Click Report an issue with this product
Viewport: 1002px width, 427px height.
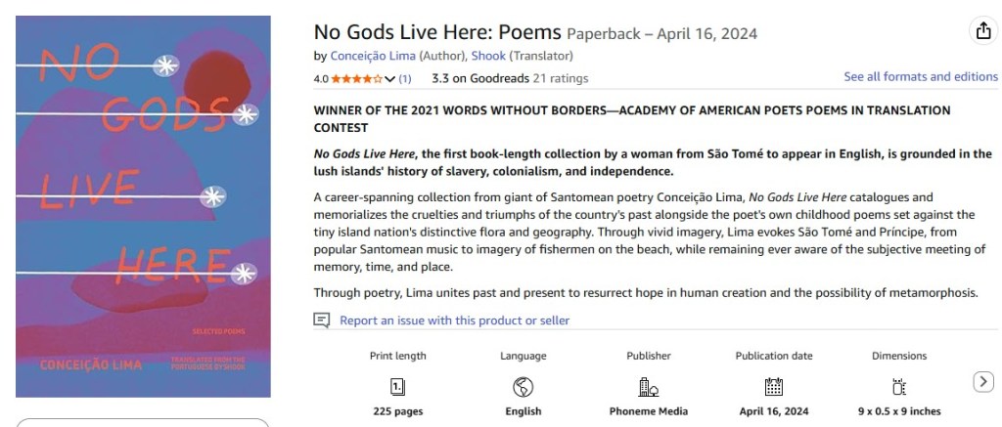pyautogui.click(x=454, y=320)
